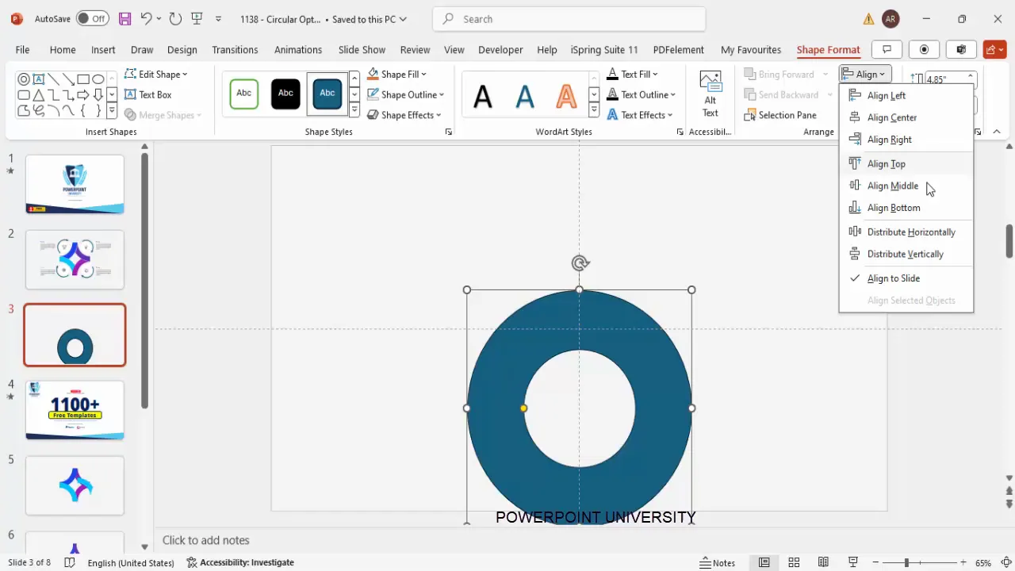Expand the shapes gallery More arrow

click(x=112, y=112)
